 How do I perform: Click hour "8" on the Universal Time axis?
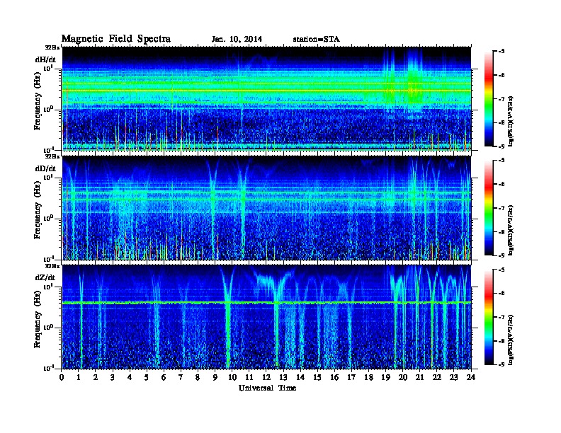tap(198, 377)
